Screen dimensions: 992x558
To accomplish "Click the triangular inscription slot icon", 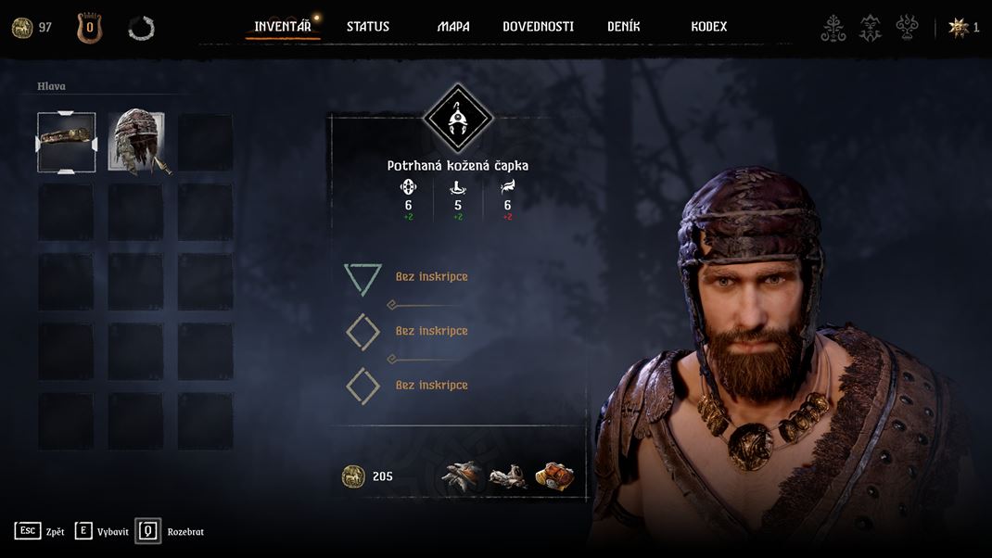I will [362, 279].
